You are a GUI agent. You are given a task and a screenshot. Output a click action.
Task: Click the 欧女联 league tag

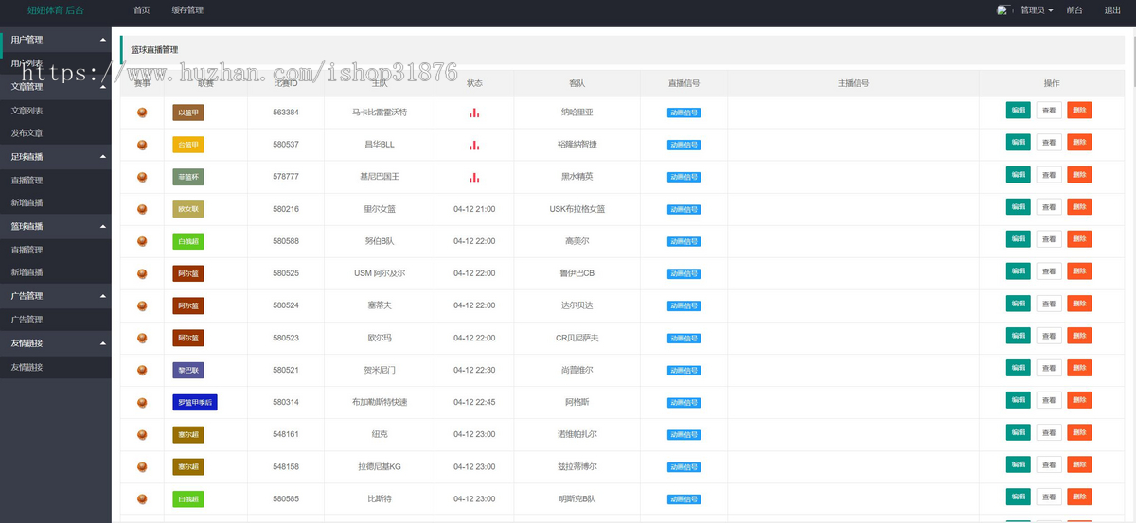[188, 209]
